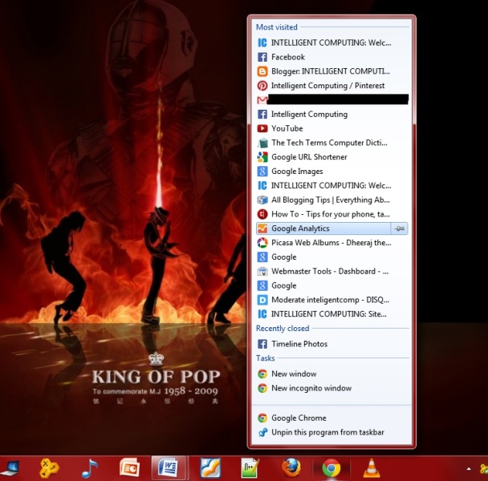Open Google Images entry
This screenshot has height=481, width=488.
click(x=332, y=172)
